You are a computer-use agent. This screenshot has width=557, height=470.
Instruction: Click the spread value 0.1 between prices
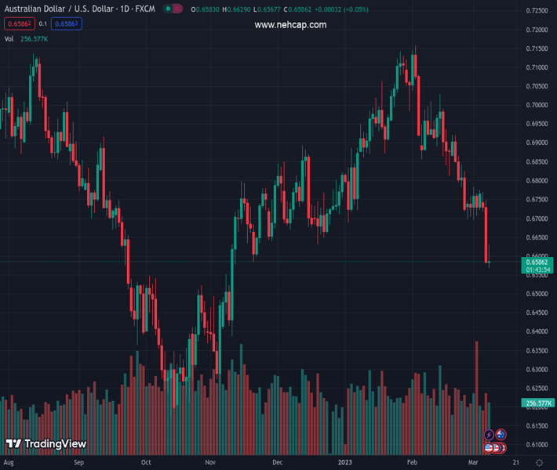click(43, 23)
